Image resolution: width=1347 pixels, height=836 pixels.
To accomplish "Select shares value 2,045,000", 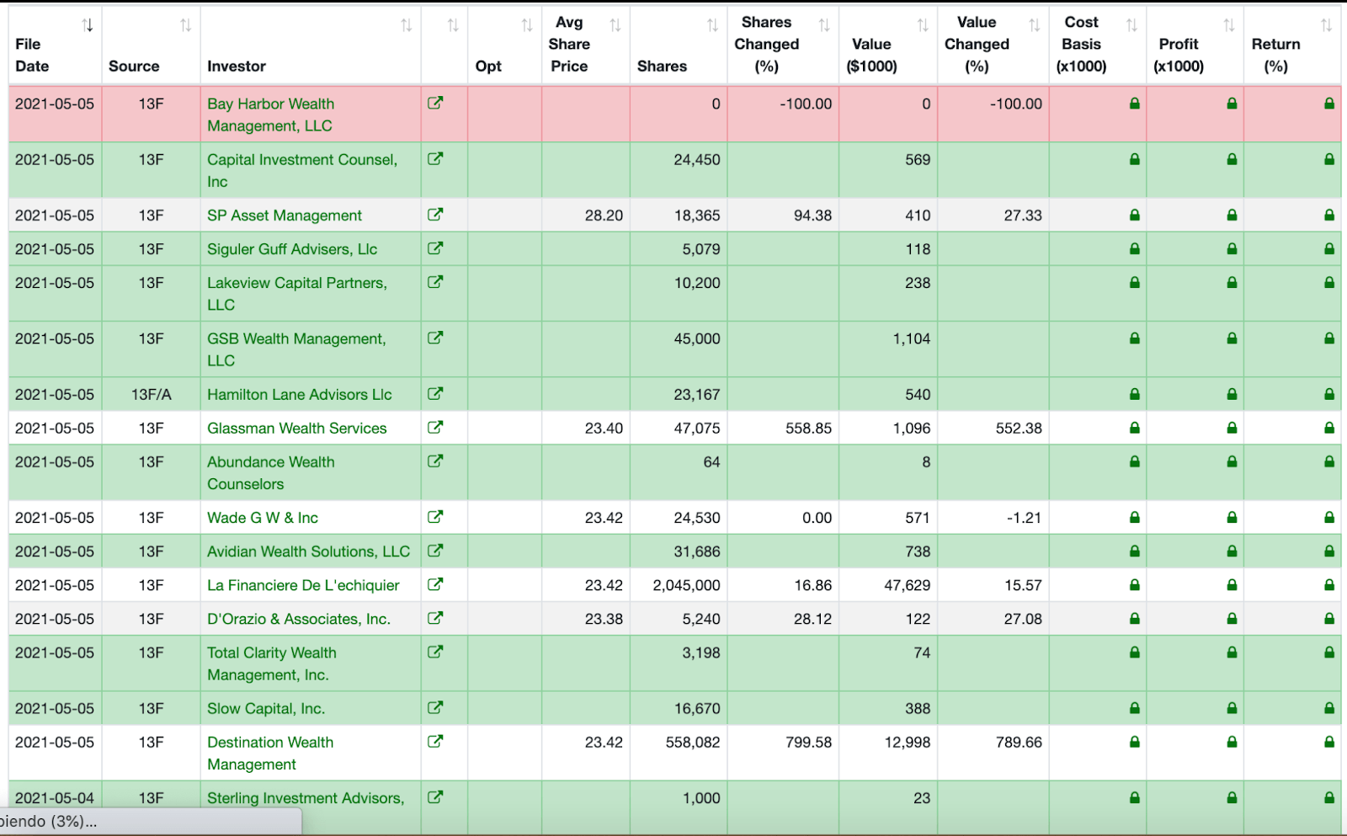I will (686, 585).
